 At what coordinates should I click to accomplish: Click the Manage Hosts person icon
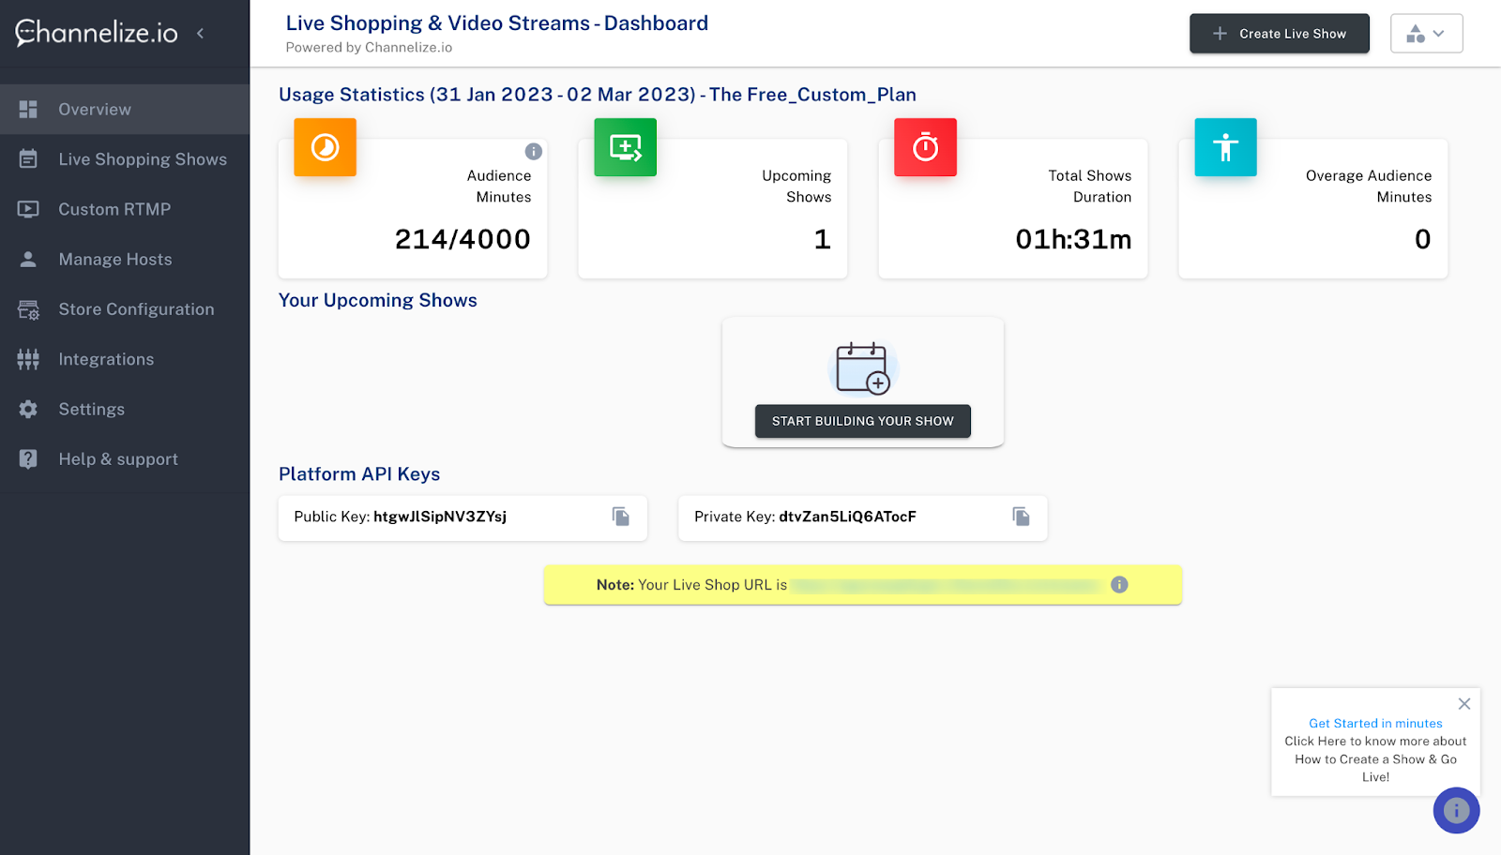click(28, 260)
